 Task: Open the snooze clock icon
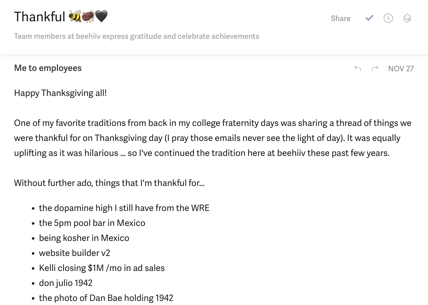[388, 18]
